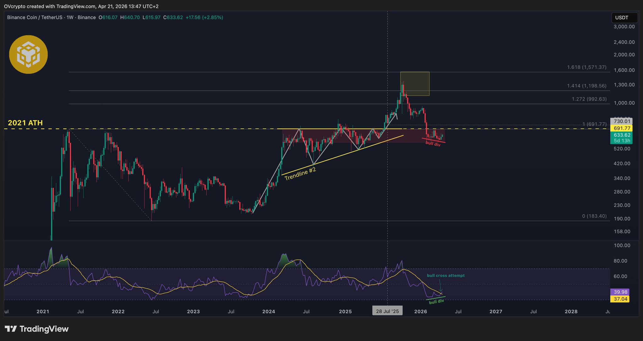
Task: Click the bull cross attempt annotation
Action: click(445, 276)
